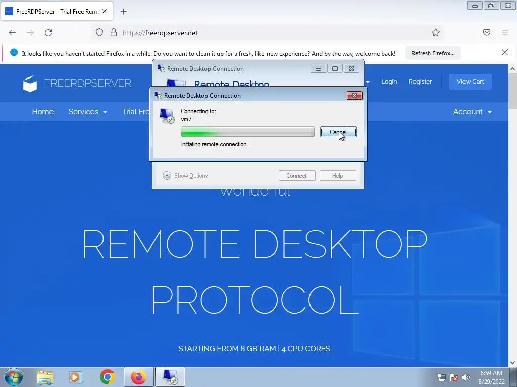
Task: Expand the Account dropdown menu
Action: (x=472, y=112)
